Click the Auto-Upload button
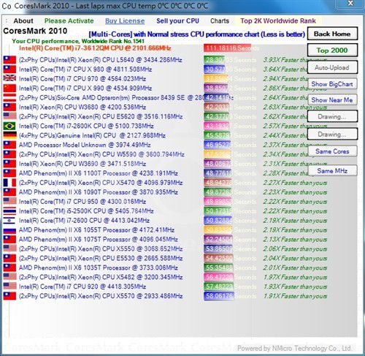365x356 pixels. [x=332, y=67]
